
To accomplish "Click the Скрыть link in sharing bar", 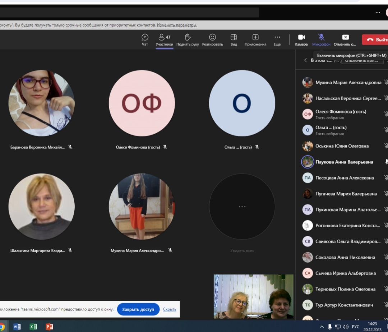I will 170,309.
